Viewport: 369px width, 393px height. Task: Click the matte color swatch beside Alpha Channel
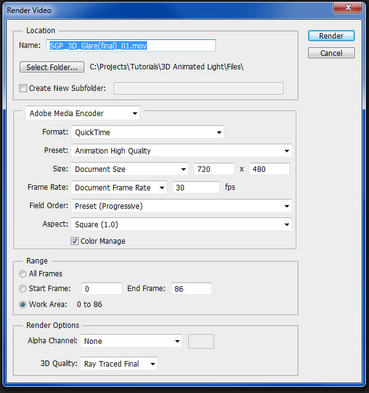tap(201, 341)
